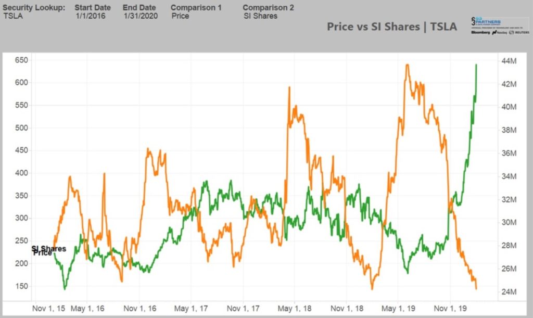Image resolution: width=533 pixels, height=318 pixels.
Task: Click the Bloomberg logo under S3 Partners
Action: click(480, 32)
